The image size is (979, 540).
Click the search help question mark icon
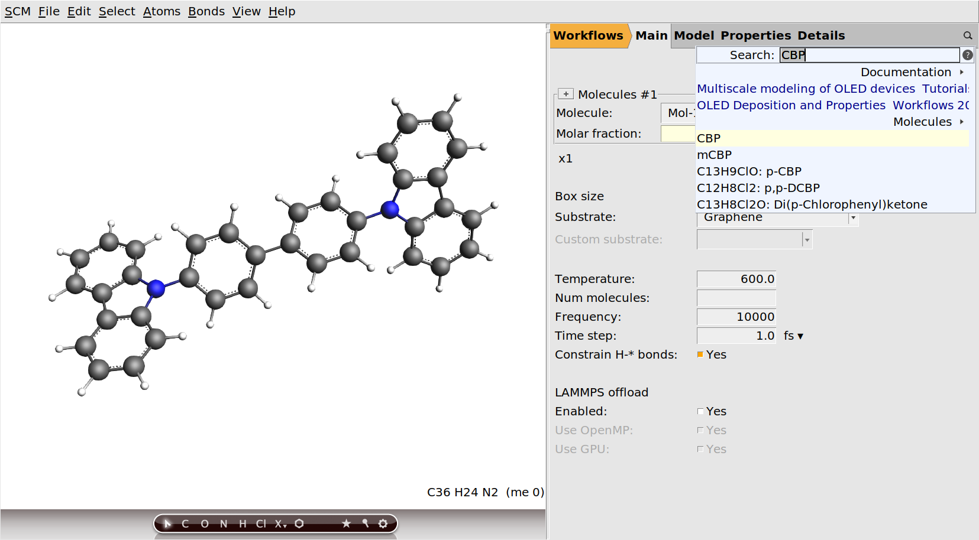968,55
